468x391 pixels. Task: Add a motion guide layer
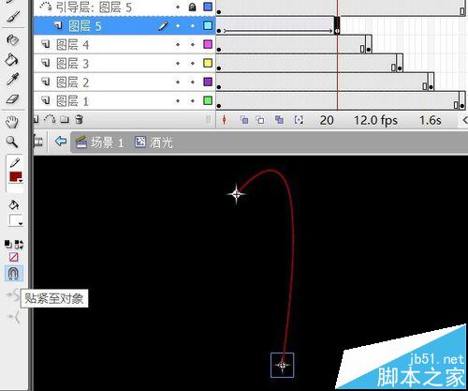(50, 119)
